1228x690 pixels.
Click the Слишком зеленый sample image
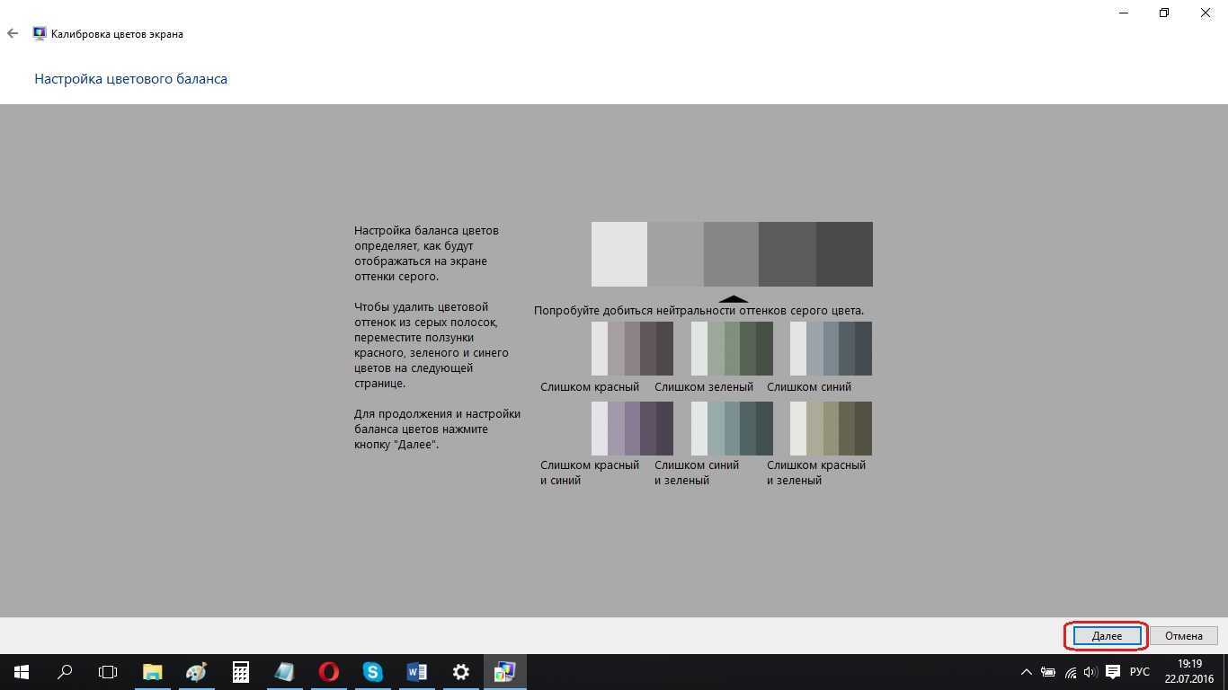tap(732, 349)
